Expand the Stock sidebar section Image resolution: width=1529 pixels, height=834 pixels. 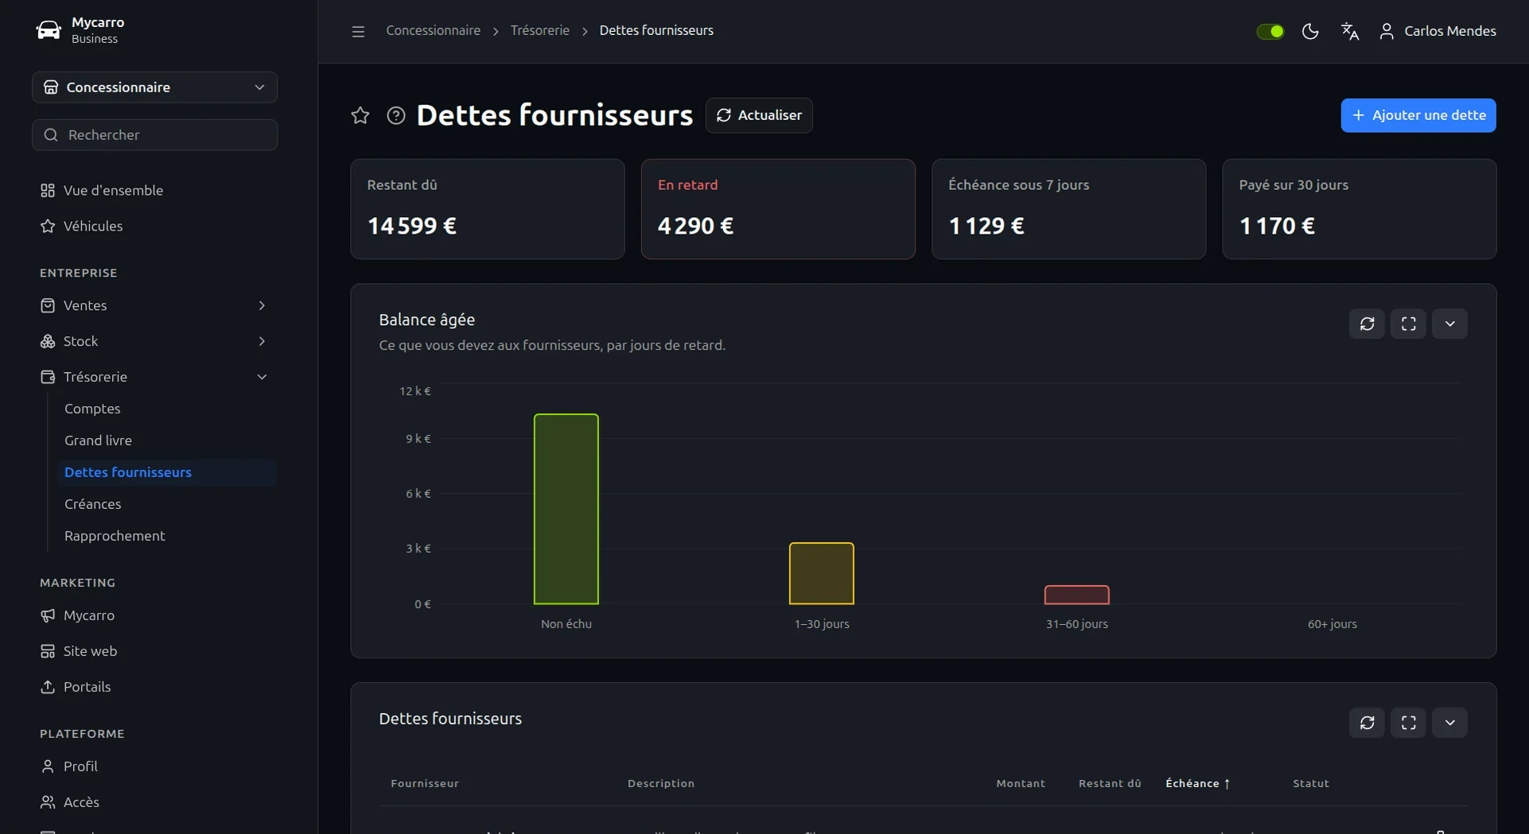(154, 341)
